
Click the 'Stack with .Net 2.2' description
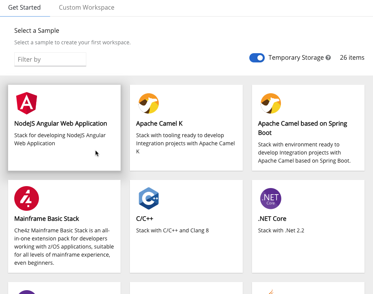click(x=281, y=231)
